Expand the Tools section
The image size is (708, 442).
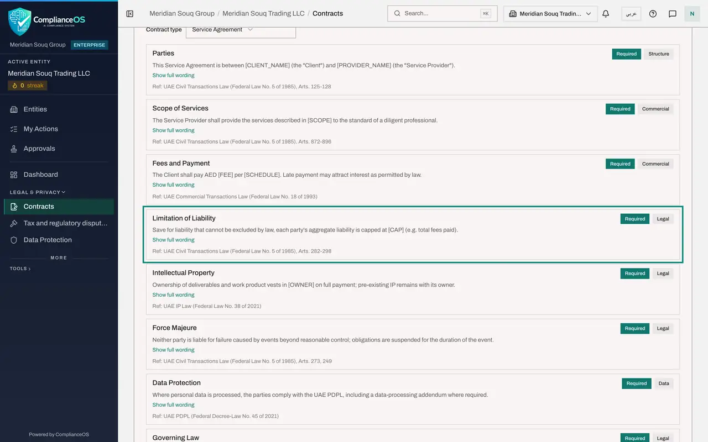(x=20, y=269)
